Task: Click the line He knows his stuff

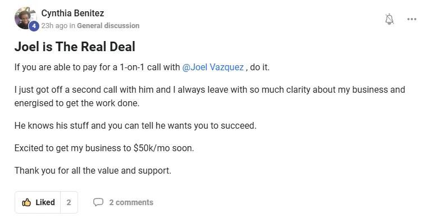Action: pos(135,125)
